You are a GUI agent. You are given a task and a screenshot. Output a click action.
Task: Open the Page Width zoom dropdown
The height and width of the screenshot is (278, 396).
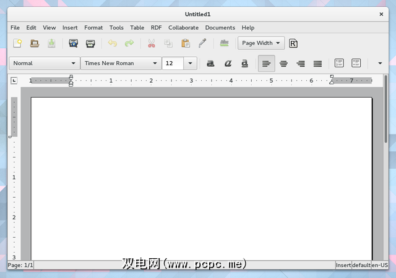pos(261,43)
